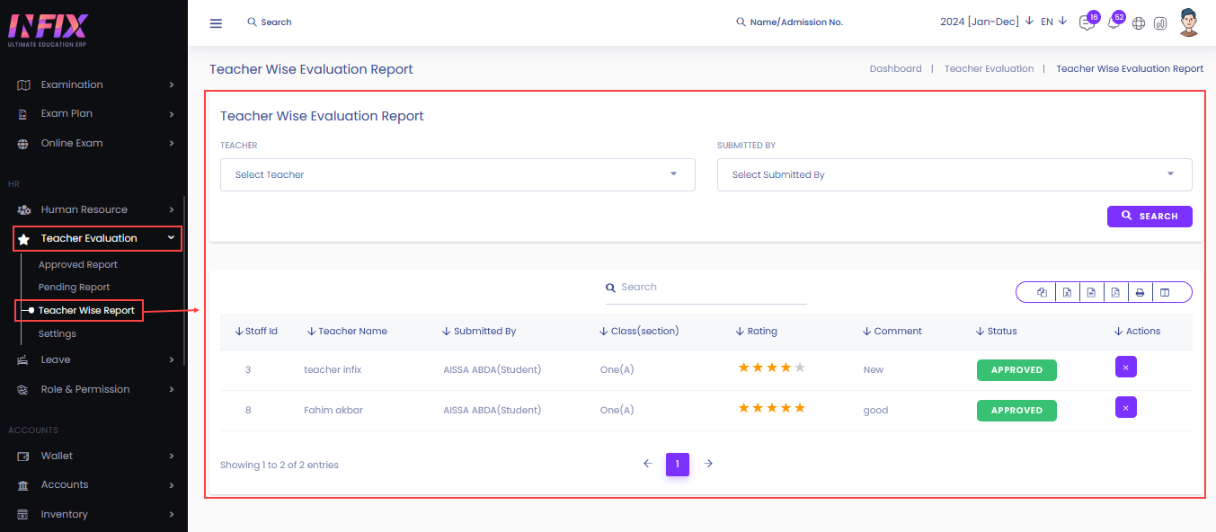
Task: Copy table data with copy icon
Action: click(x=1042, y=292)
